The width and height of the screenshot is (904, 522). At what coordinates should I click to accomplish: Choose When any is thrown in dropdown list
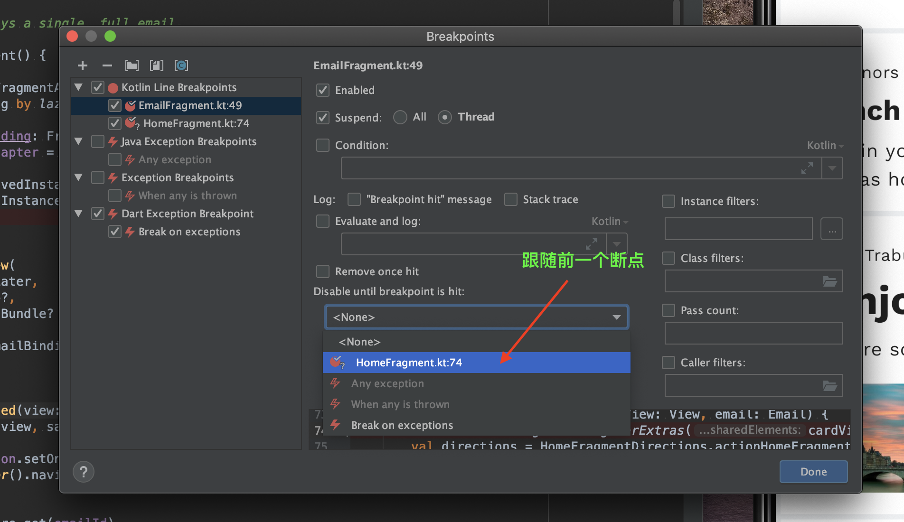coord(477,404)
